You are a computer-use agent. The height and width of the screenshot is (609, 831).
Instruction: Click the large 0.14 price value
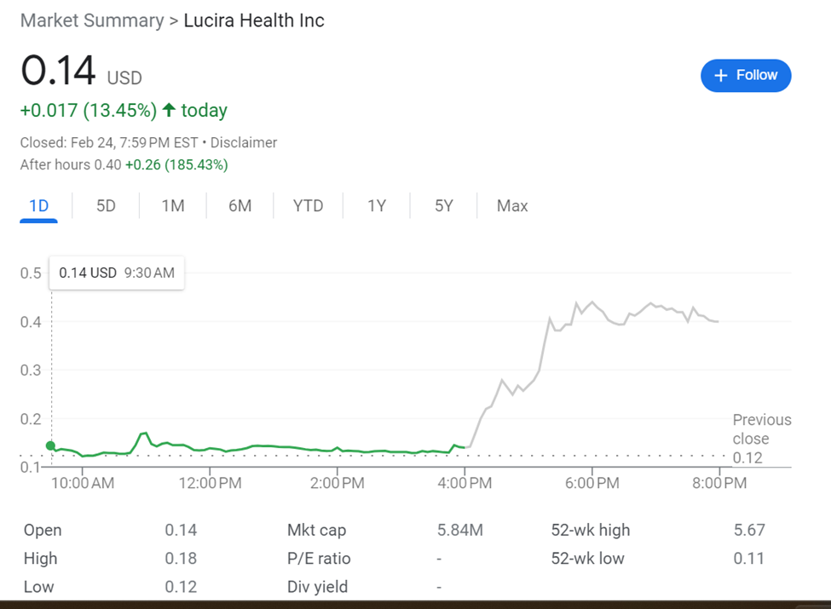coord(58,70)
